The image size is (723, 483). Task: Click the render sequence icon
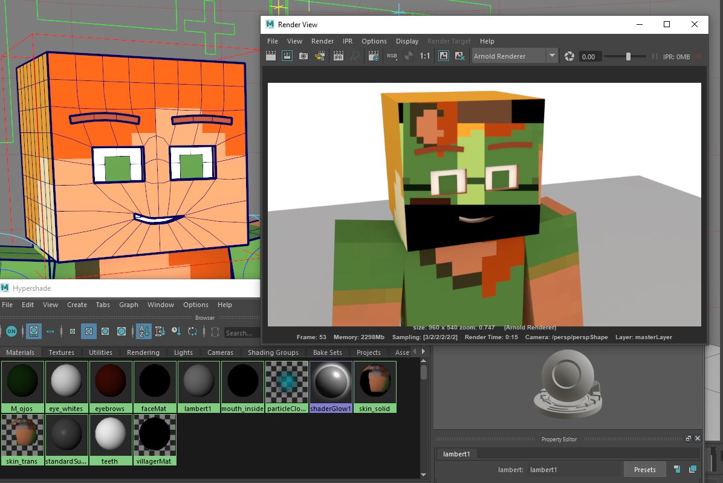click(x=320, y=56)
